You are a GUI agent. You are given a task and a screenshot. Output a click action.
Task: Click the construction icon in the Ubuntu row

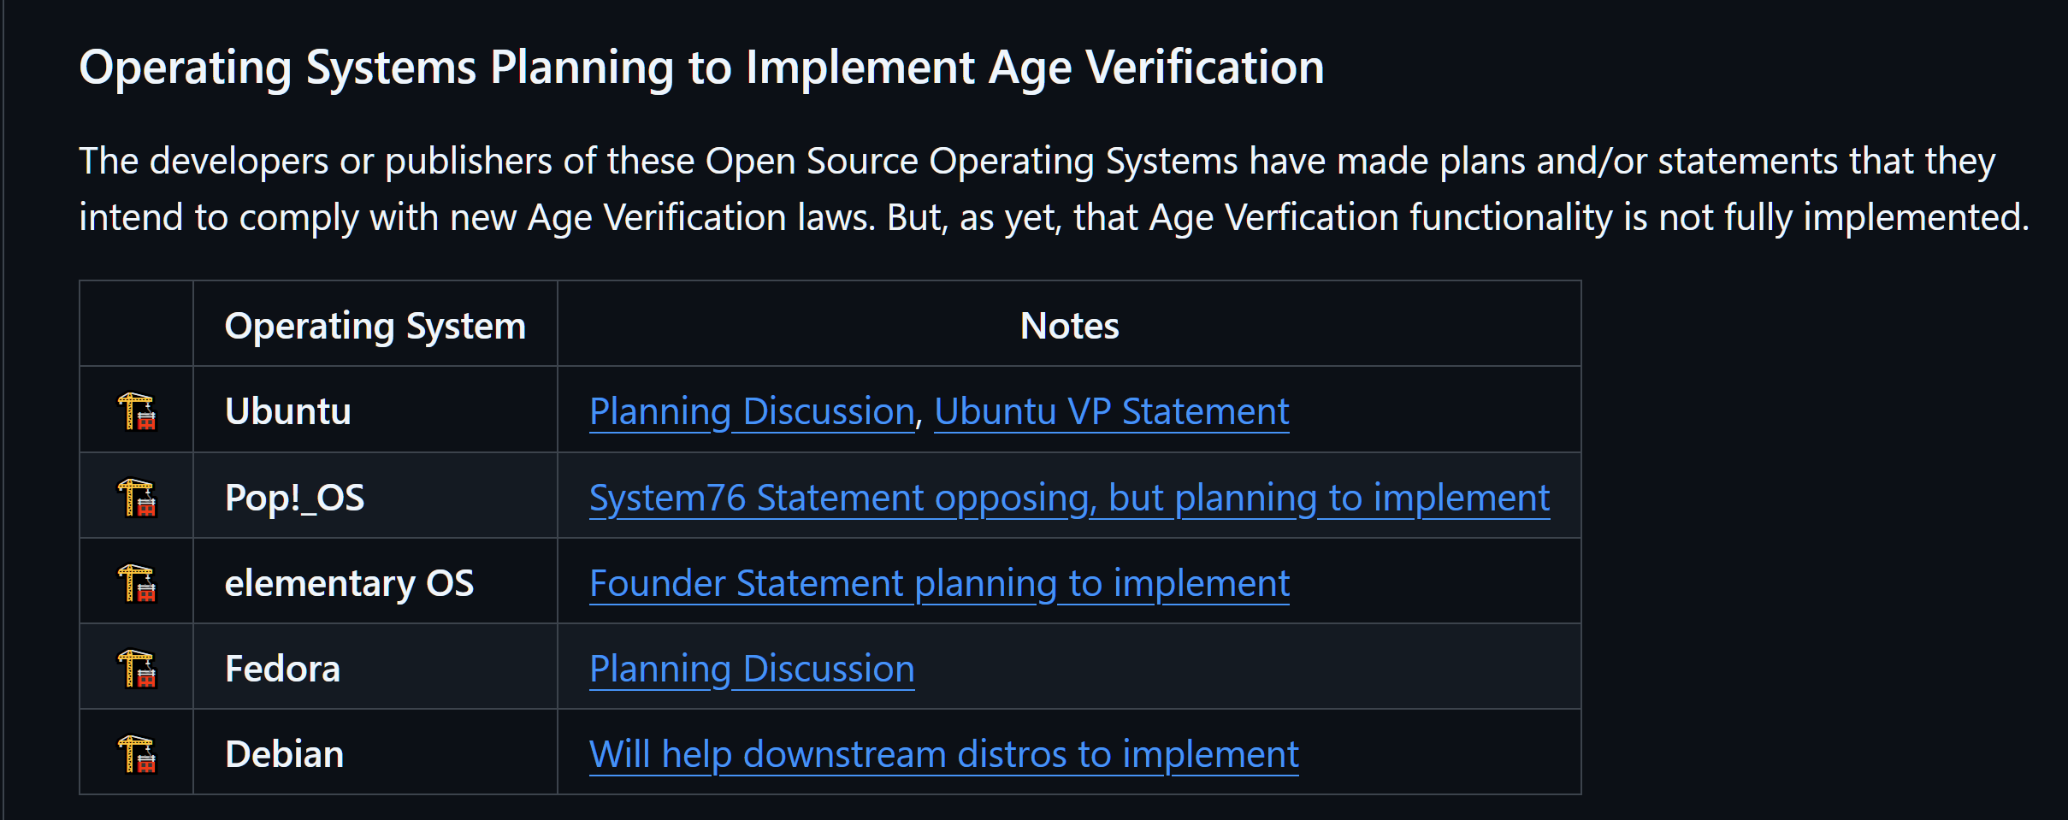(137, 411)
